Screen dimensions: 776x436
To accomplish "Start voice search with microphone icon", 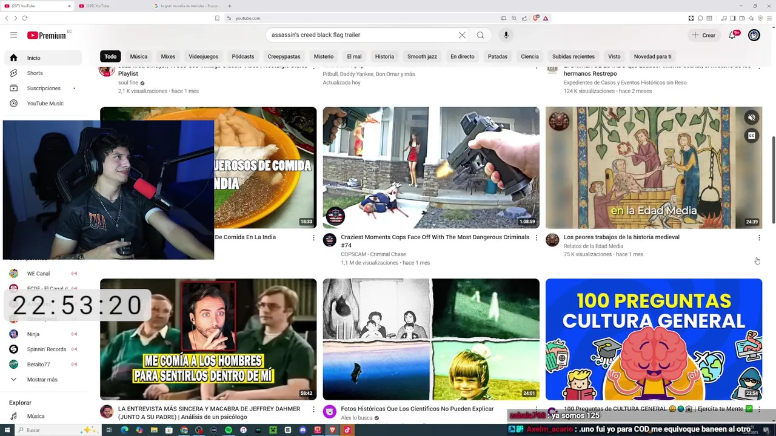I will (506, 35).
